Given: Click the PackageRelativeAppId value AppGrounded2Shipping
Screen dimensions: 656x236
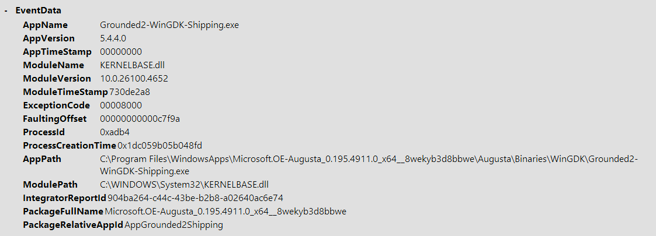Looking at the screenshot, I should click(173, 225).
